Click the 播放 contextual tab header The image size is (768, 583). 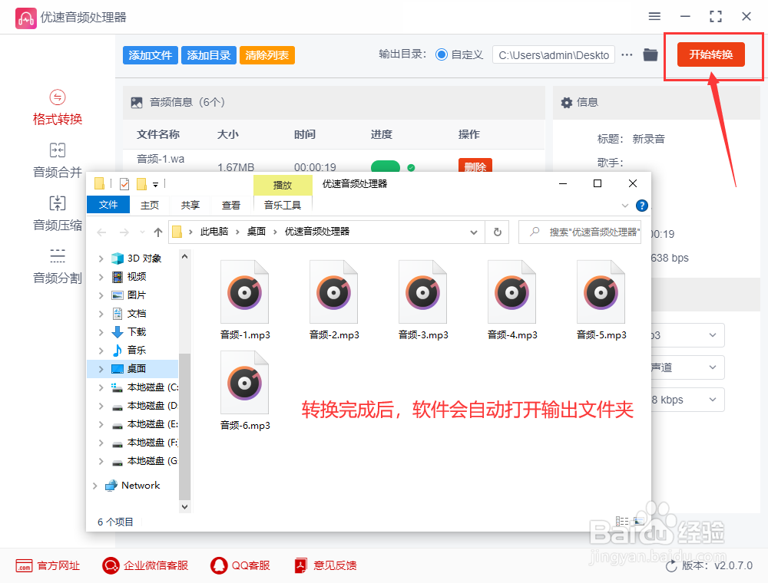click(283, 185)
